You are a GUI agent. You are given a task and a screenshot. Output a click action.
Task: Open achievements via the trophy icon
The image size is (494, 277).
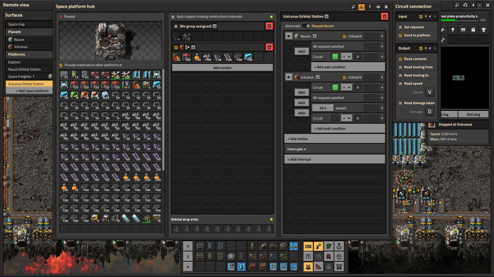(x=483, y=30)
